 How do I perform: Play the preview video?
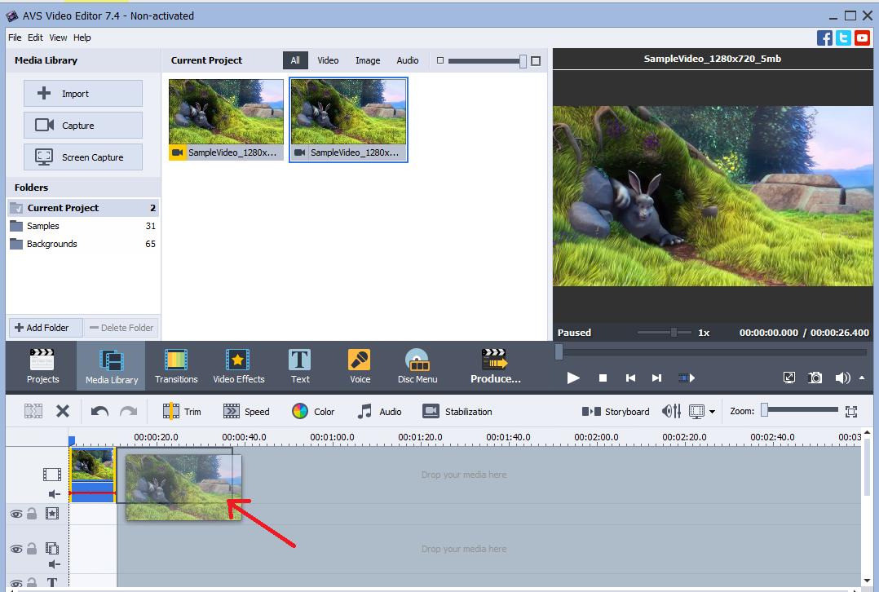pyautogui.click(x=573, y=378)
